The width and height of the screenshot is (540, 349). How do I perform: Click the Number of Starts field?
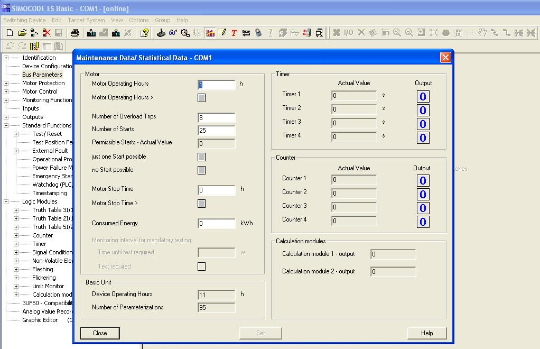216,131
